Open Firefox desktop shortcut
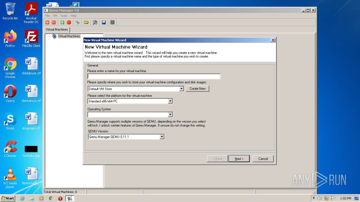This screenshot has width=360, height=202. (x=10, y=39)
